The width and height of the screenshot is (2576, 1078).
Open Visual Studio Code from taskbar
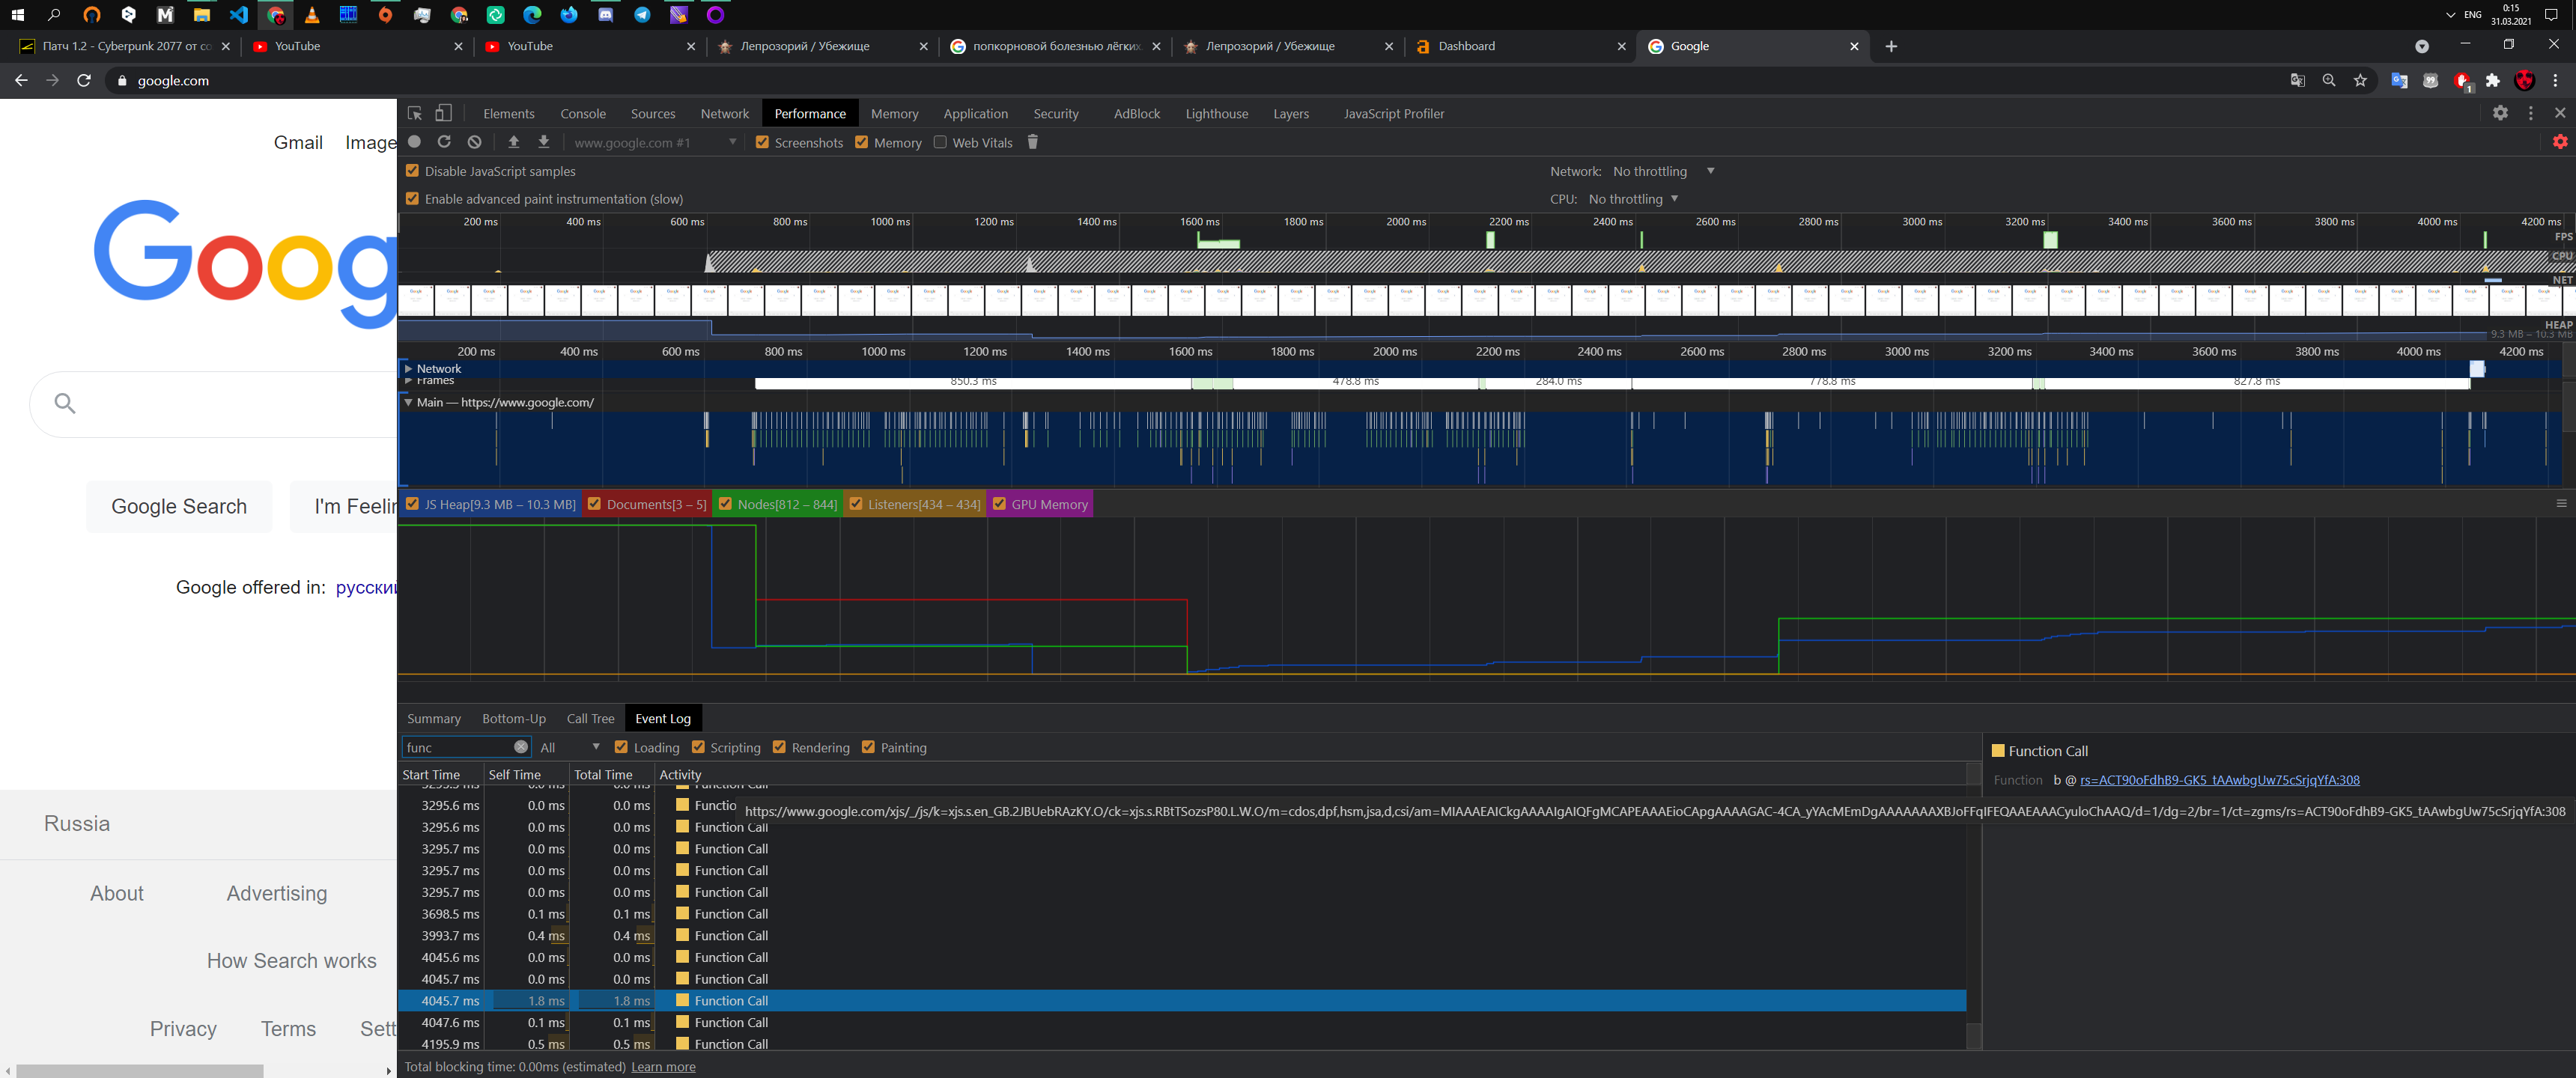click(x=238, y=15)
